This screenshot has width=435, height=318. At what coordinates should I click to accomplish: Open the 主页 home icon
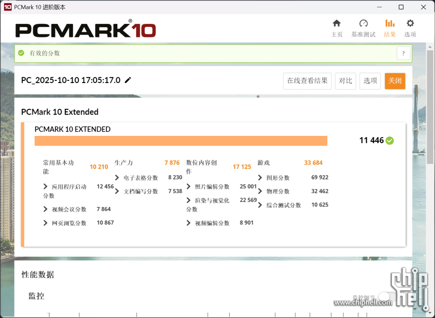pos(336,23)
